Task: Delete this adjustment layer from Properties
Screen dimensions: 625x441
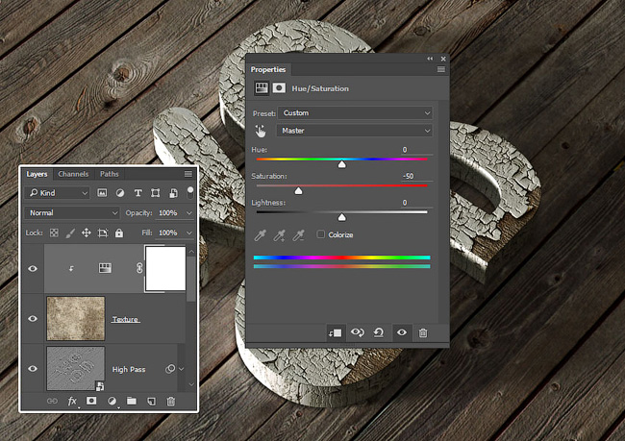Action: [423, 332]
